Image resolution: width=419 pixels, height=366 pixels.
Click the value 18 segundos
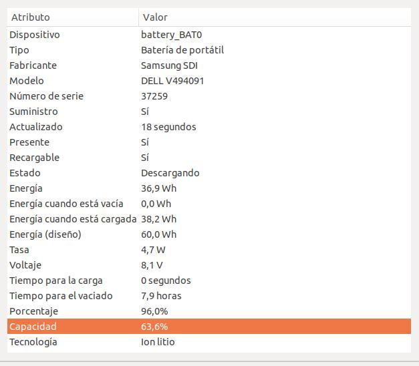[168, 127]
